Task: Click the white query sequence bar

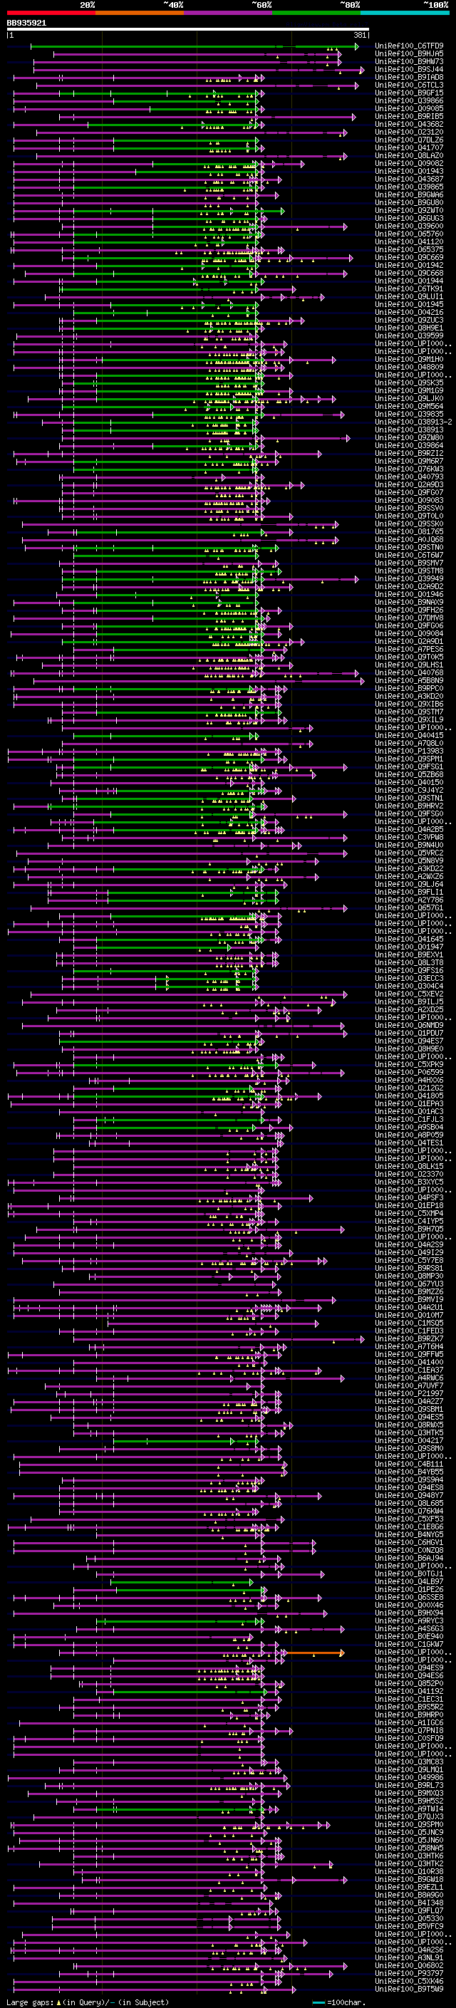Action: pos(188,30)
